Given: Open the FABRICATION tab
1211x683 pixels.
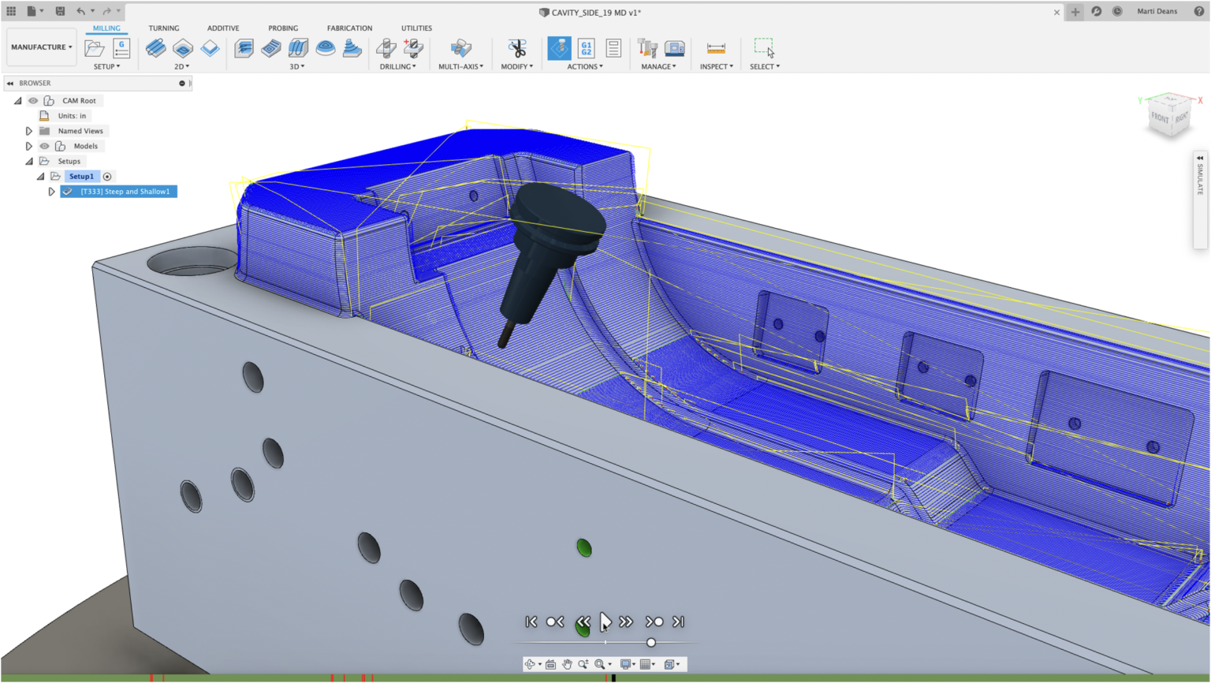Looking at the screenshot, I should click(x=349, y=28).
